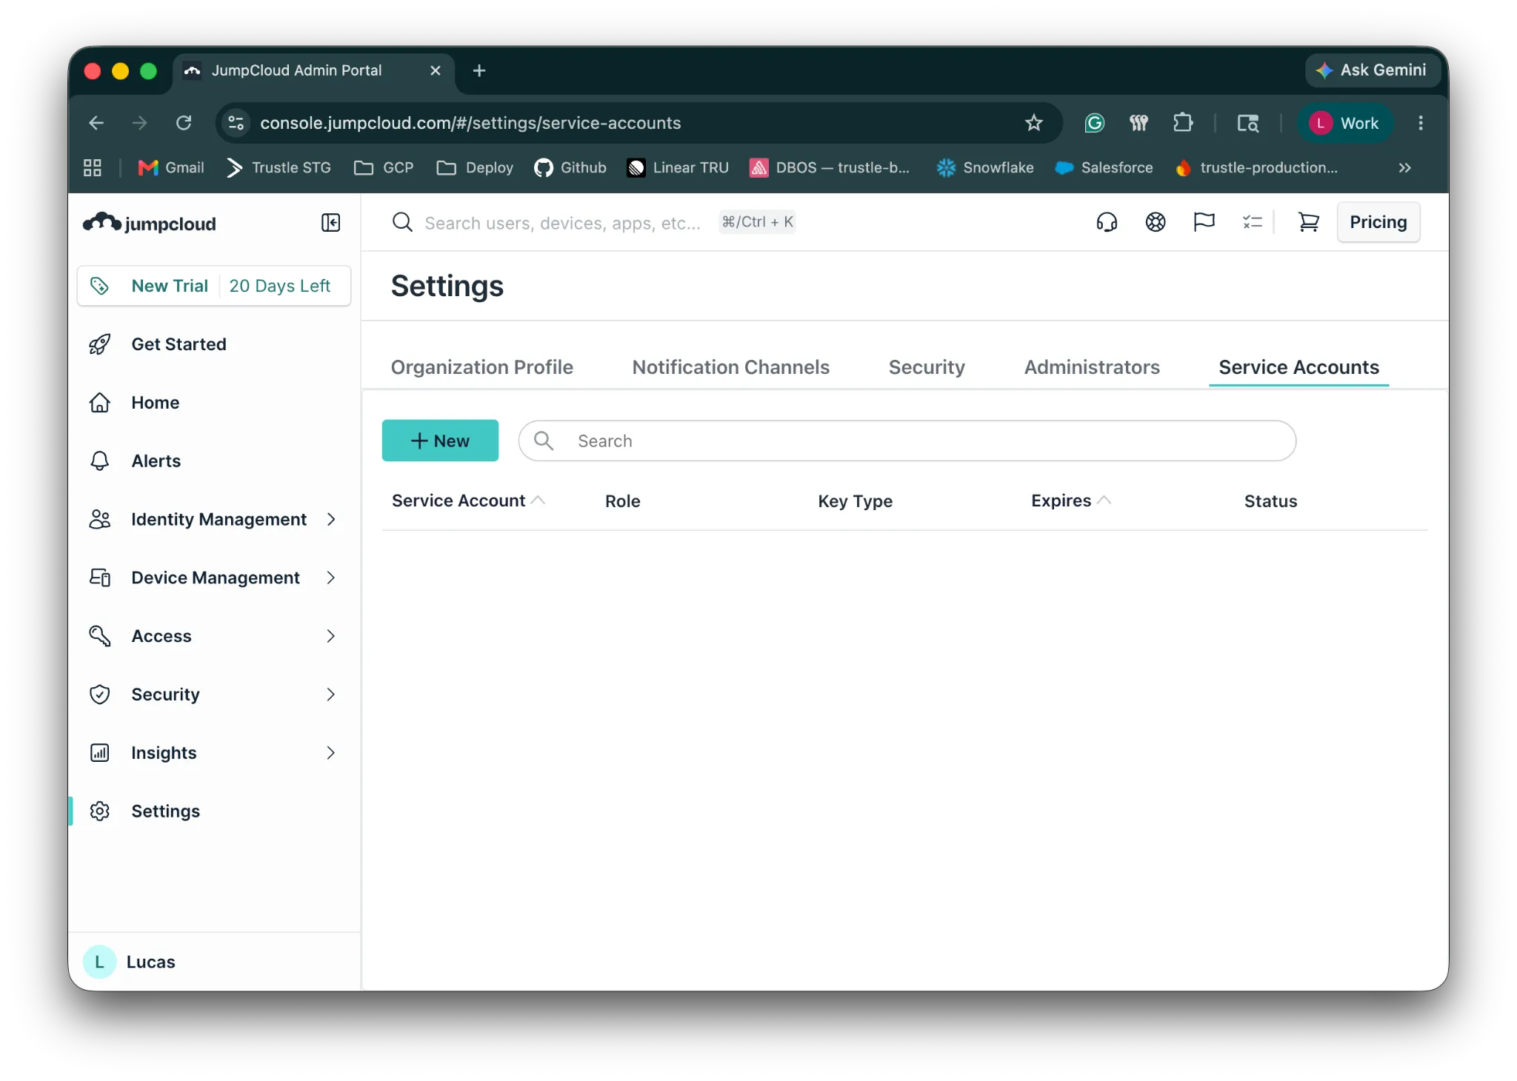Click the New Trial tag icon
1517x1081 pixels.
pyautogui.click(x=100, y=286)
